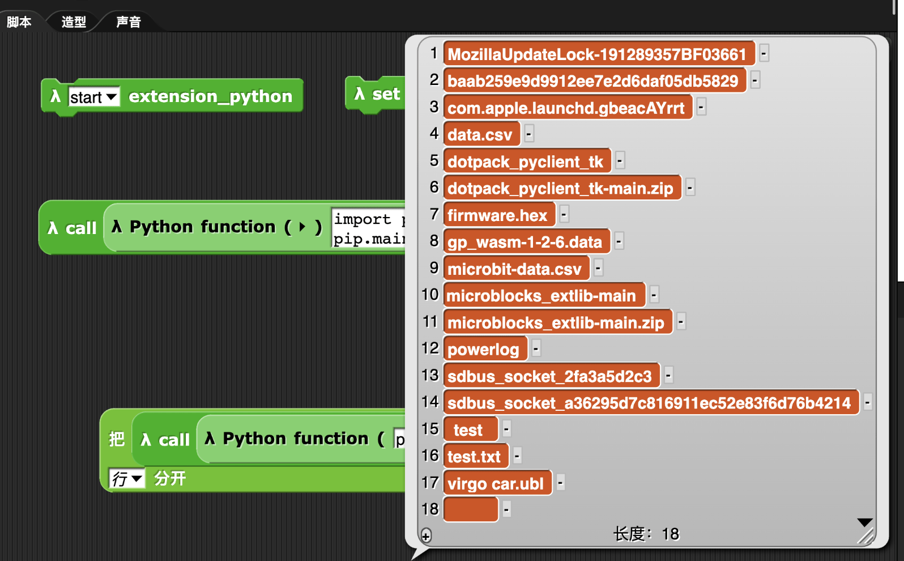This screenshot has width=904, height=561.
Task: Select list item microblocks_extlib-main.zip
Action: coord(557,322)
